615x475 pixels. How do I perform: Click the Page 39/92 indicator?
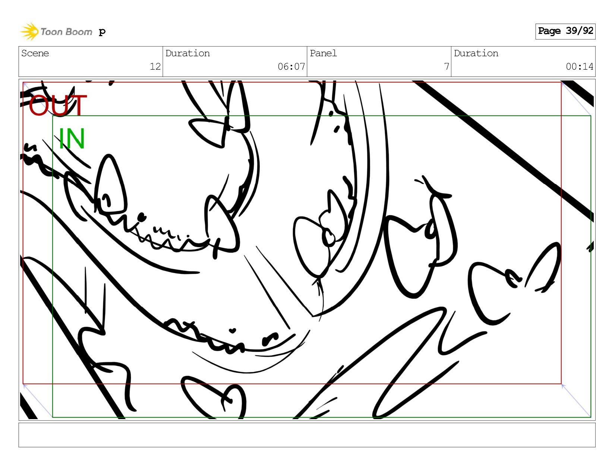pyautogui.click(x=565, y=31)
